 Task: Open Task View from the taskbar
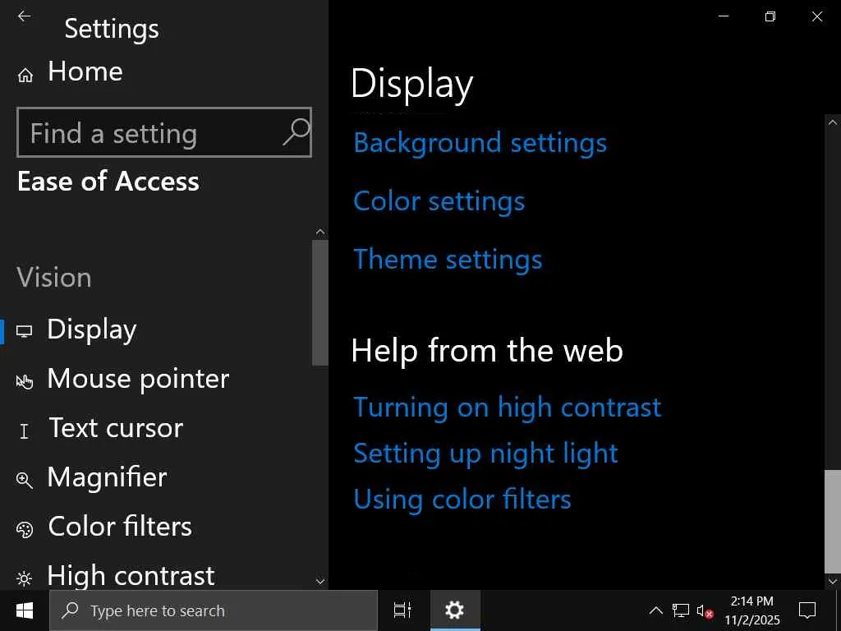pos(402,610)
